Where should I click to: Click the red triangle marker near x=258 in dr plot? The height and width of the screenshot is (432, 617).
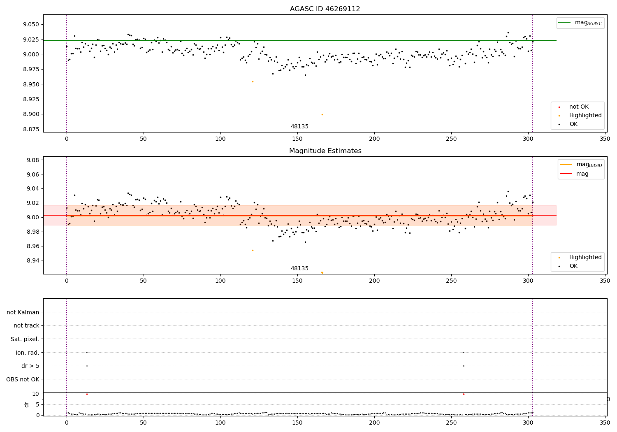coord(464,394)
